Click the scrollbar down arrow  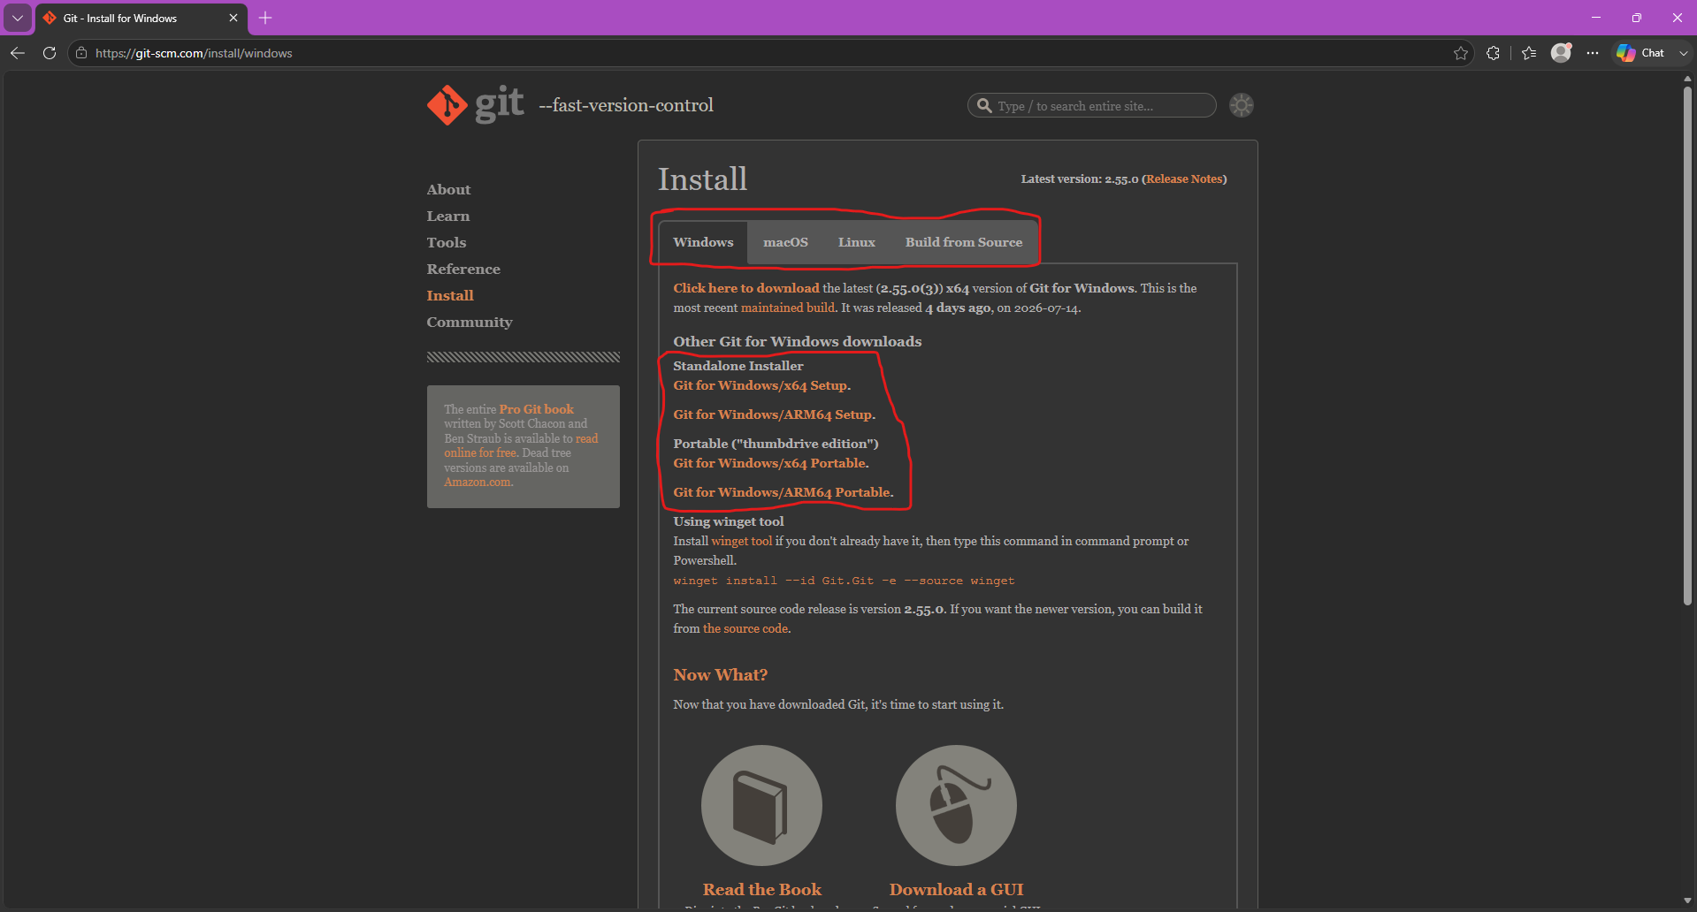tap(1687, 901)
